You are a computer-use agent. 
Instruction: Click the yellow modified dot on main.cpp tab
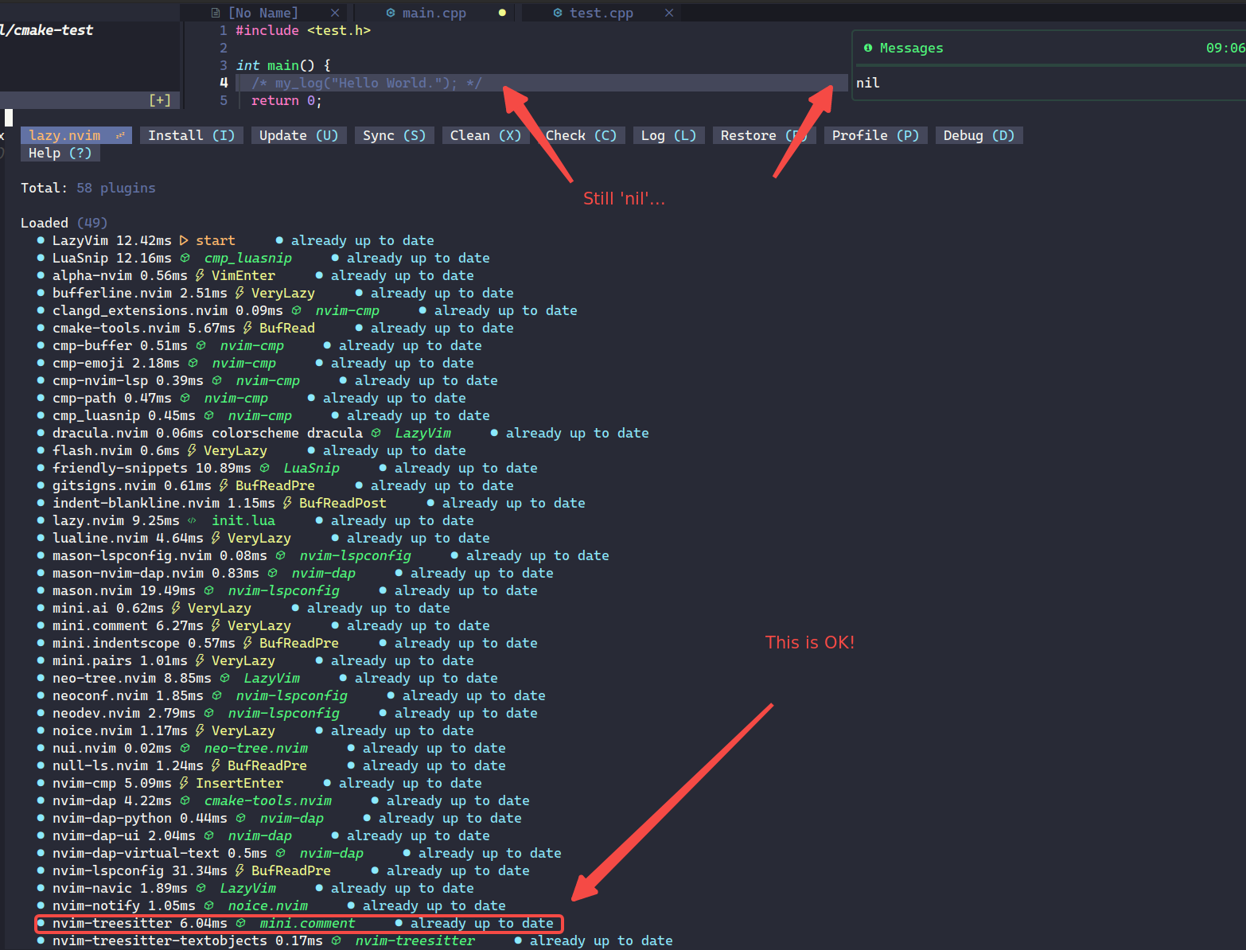pyautogui.click(x=501, y=13)
